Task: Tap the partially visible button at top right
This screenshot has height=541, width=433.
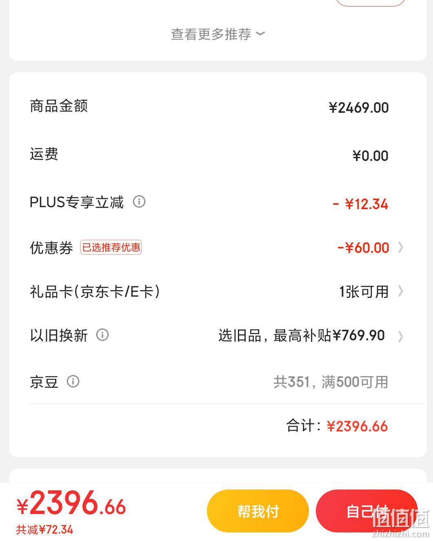Action: click(371, 3)
